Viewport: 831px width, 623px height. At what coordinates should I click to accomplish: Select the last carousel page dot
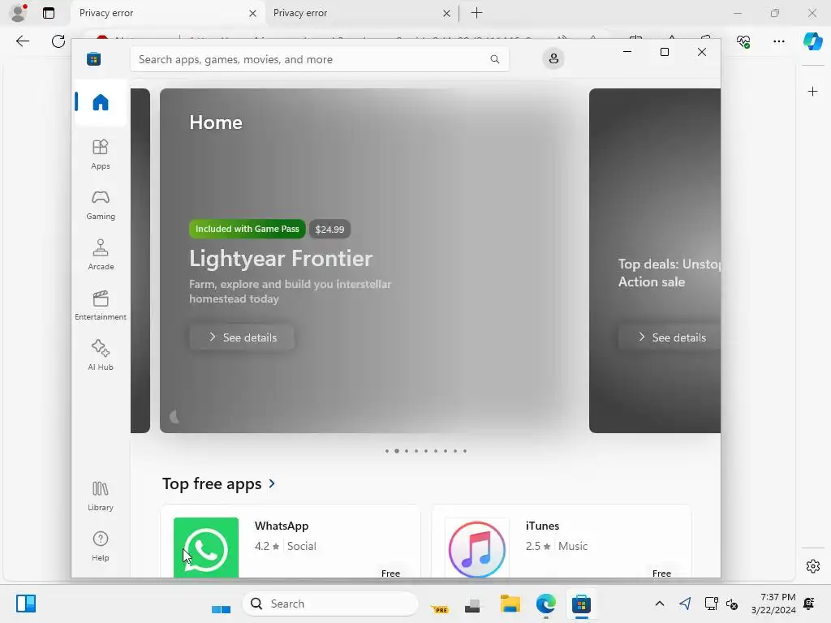(465, 451)
